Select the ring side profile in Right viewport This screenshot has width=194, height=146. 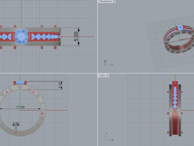point(175,109)
